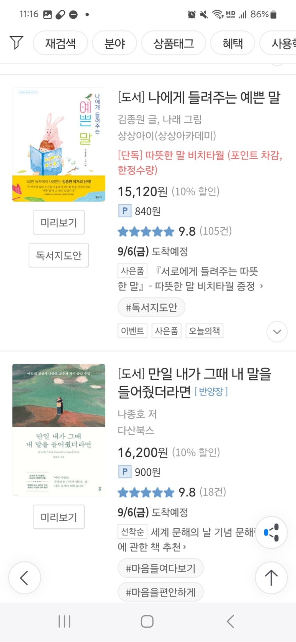The width and height of the screenshot is (296, 642).
Task: Open the 혜택 filter chip
Action: (232, 43)
